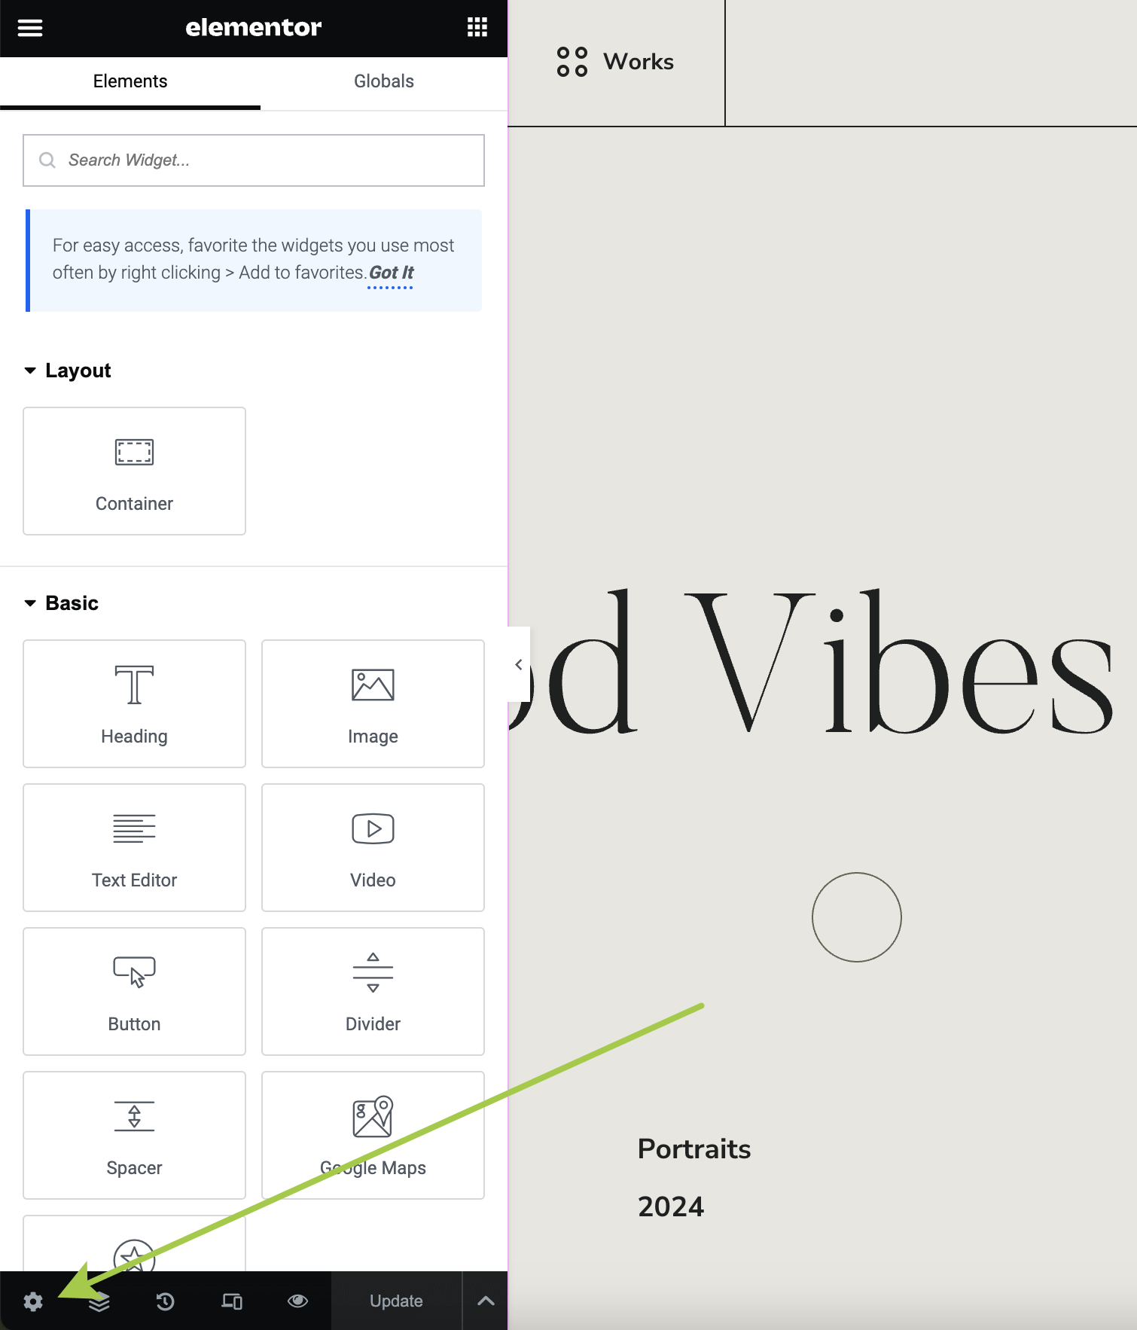Switch to the Globals tab

(384, 81)
